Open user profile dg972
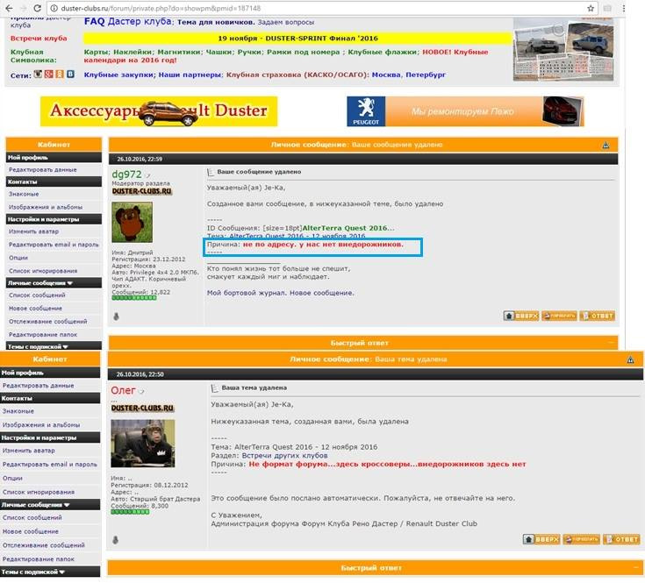Screen dimensions: 645x583 pos(126,174)
